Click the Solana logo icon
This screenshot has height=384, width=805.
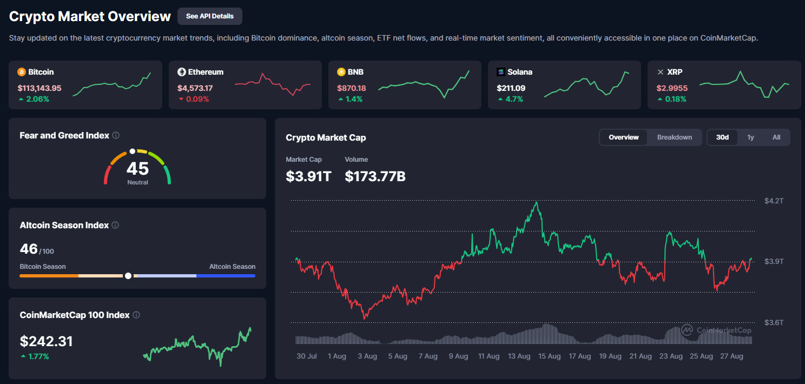point(501,72)
